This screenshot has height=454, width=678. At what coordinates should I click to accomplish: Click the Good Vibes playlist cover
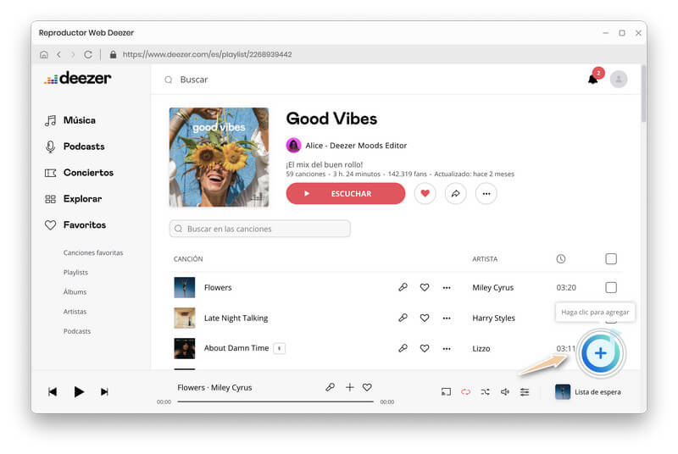click(219, 158)
